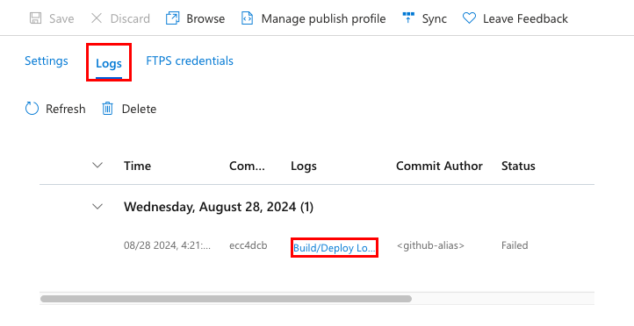Click the Refresh circular arrow icon
Screen dimensions: 634x326
click(x=32, y=109)
